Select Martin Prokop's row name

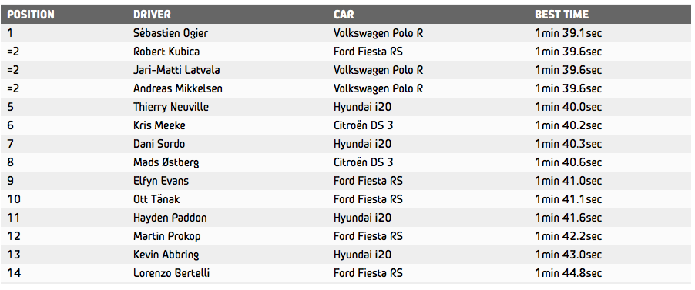[x=167, y=236]
